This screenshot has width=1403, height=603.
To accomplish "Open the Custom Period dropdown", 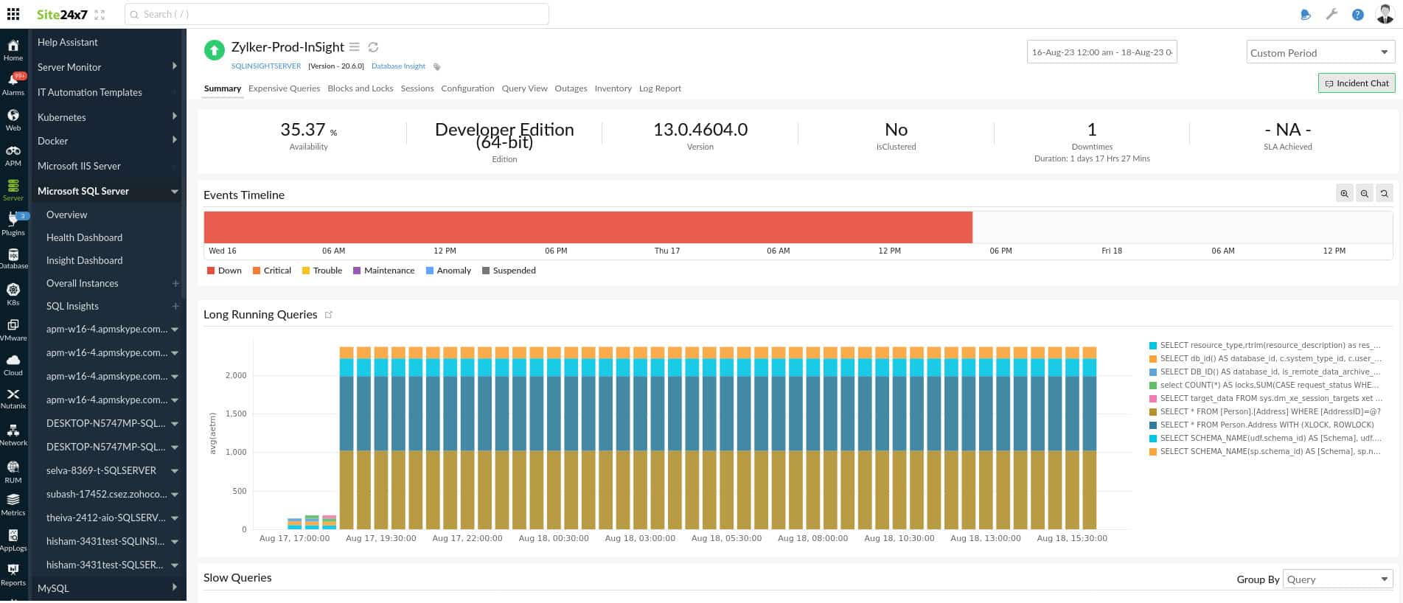I will point(1320,52).
